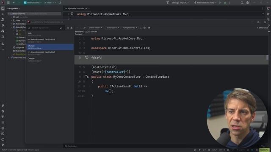
Task: Open Search Everywhere magnifier icon
Action: tap(242, 3)
